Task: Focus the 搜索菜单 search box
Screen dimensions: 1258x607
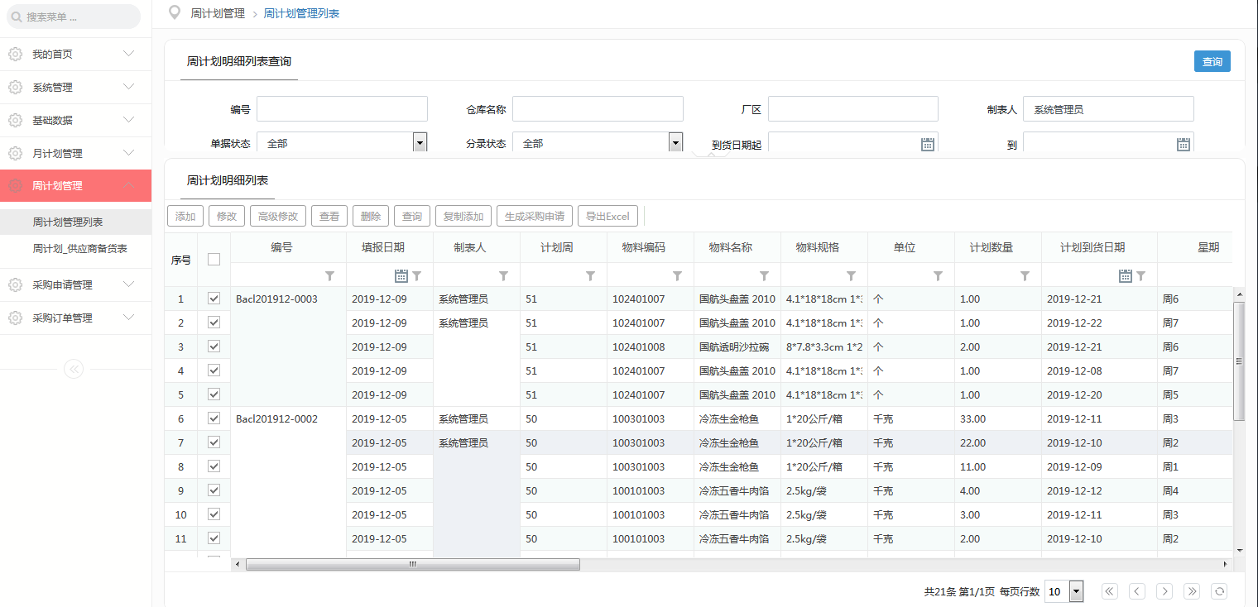Action: (x=74, y=17)
